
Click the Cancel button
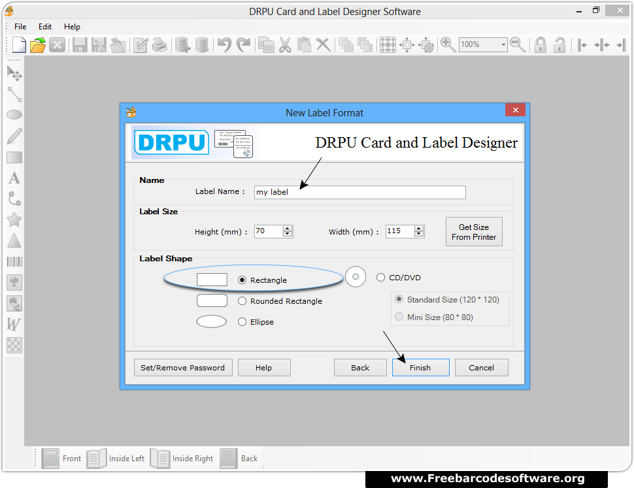pyautogui.click(x=481, y=368)
